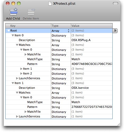Select the Match value under OSX.Iservice
Image resolution: width=124 pixels, height=132 pixels.
(76, 102)
